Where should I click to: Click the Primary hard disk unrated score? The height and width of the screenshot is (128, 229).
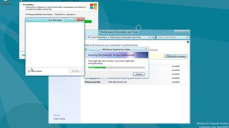pos(176,82)
